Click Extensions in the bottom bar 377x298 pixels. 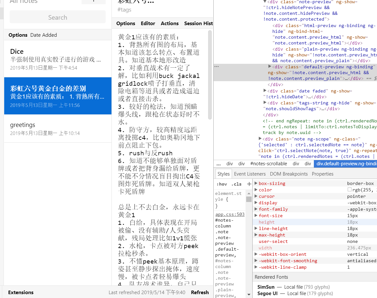tap(21, 292)
